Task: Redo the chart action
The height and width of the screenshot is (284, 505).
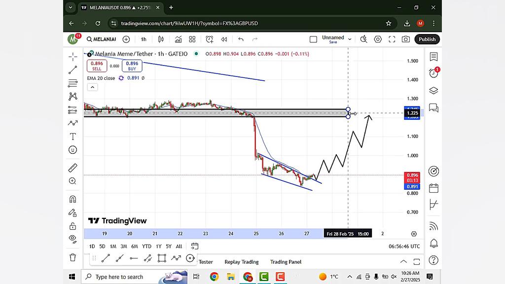Action: pos(255,39)
